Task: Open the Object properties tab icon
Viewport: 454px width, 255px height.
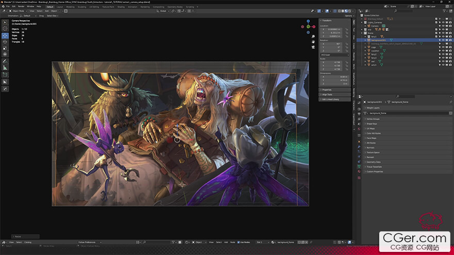Action: (x=359, y=142)
